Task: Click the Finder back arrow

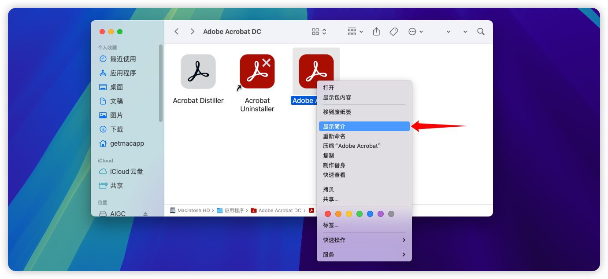Action: (x=177, y=32)
